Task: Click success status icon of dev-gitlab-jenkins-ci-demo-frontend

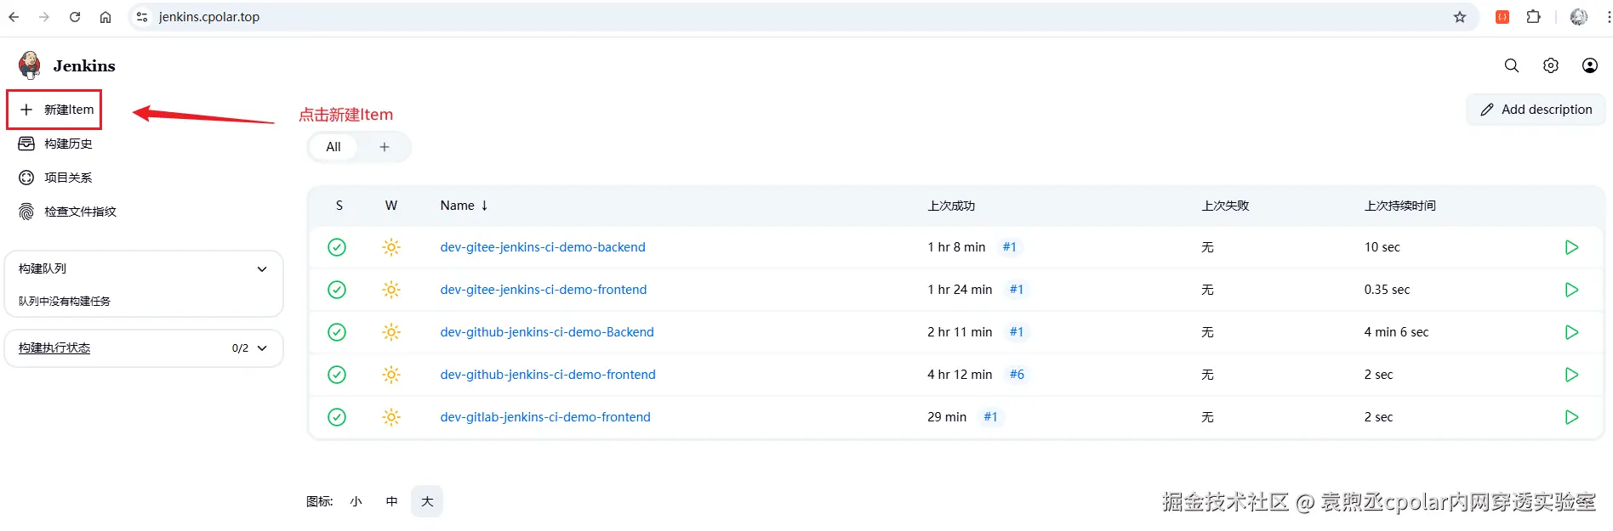Action: coord(337,417)
